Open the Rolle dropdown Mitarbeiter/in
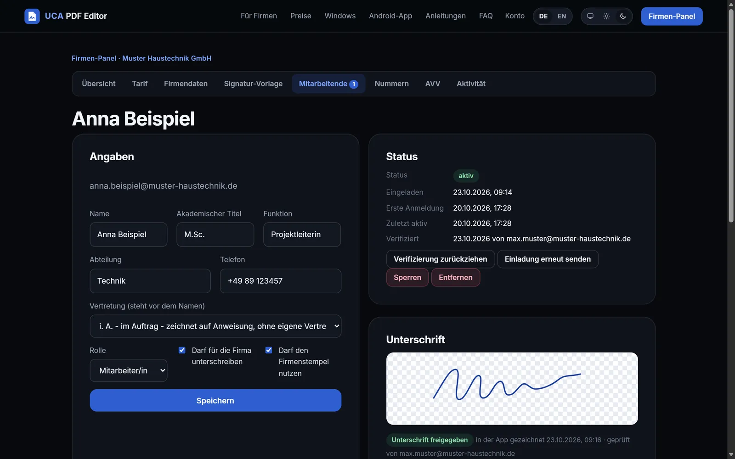 [x=129, y=370]
